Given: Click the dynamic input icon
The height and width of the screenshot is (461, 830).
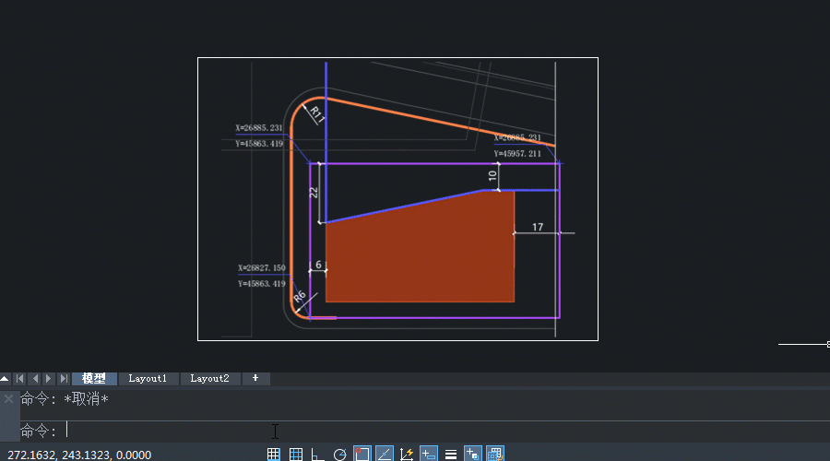Looking at the screenshot, I should (x=428, y=454).
